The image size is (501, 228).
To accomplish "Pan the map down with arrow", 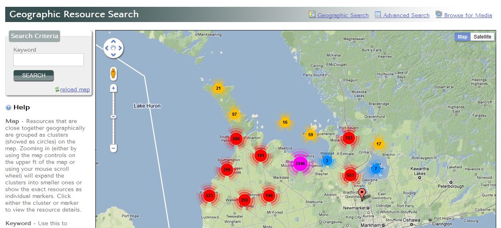I will (113, 55).
